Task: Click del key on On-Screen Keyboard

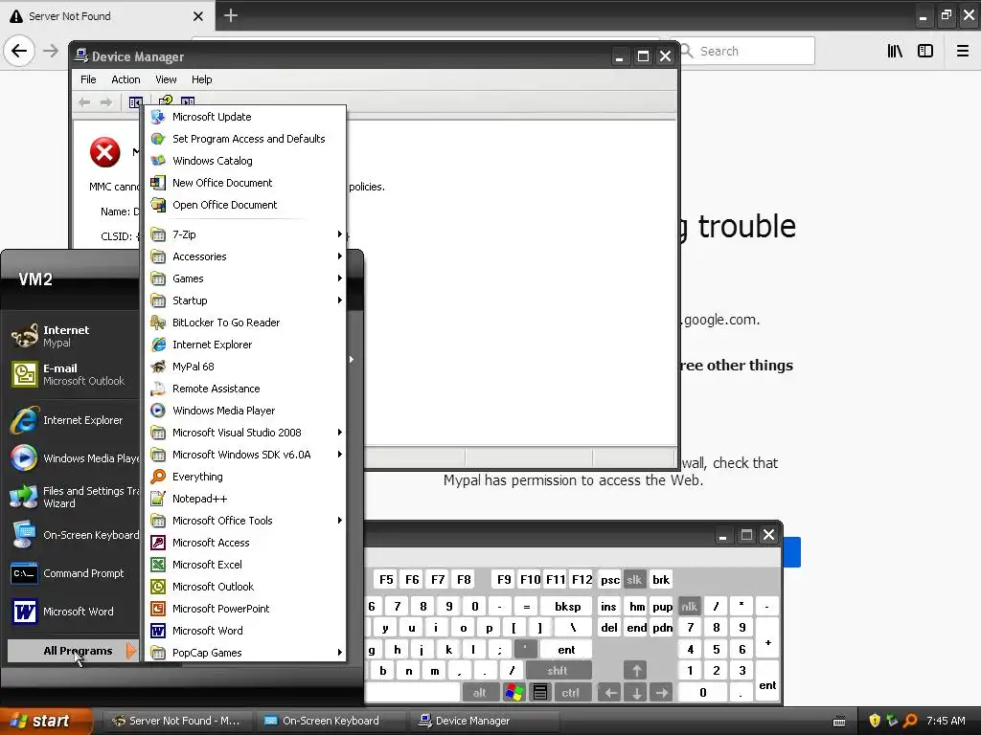Action: click(x=608, y=628)
